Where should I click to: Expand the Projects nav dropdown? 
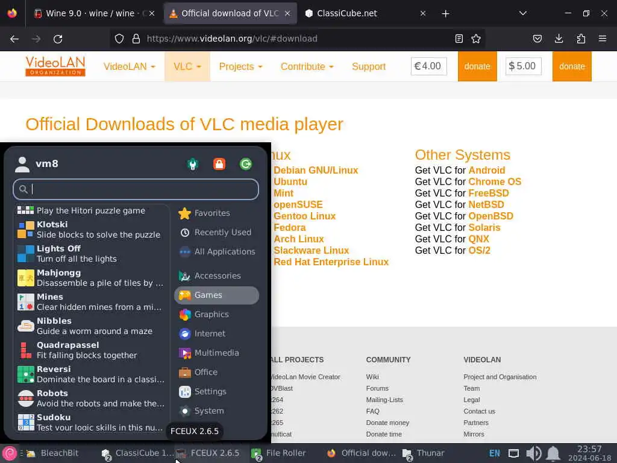pyautogui.click(x=241, y=66)
